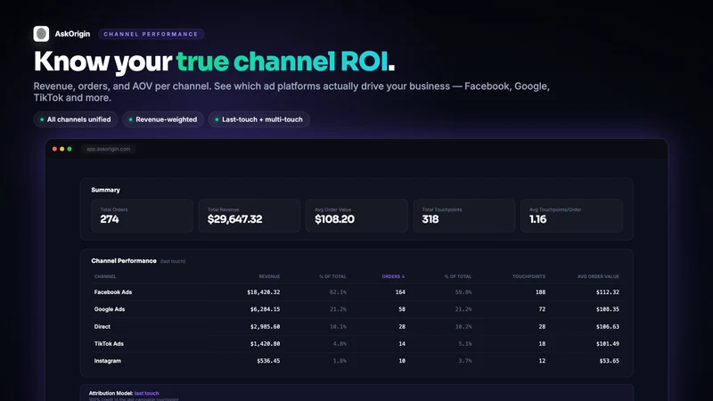Select the Facebook Ads row

point(356,292)
